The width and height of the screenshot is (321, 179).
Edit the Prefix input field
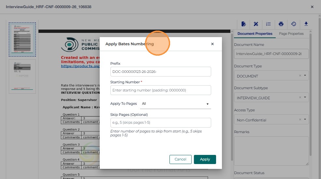[x=160, y=72]
